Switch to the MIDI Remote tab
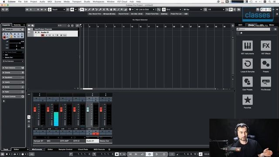The image size is (279, 157). 99,149
